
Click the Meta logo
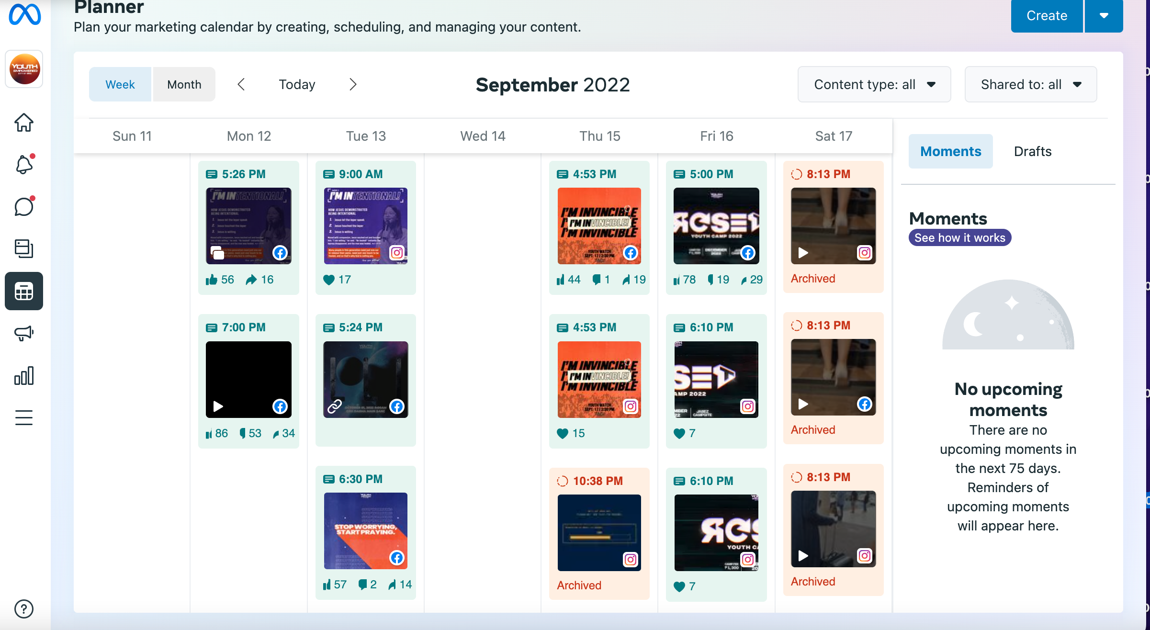[25, 14]
